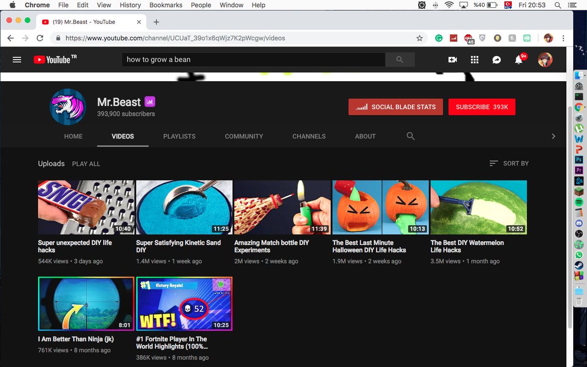This screenshot has height=367, width=587.
Task: Click the search magnifier button beside the search box
Action: pyautogui.click(x=400, y=60)
